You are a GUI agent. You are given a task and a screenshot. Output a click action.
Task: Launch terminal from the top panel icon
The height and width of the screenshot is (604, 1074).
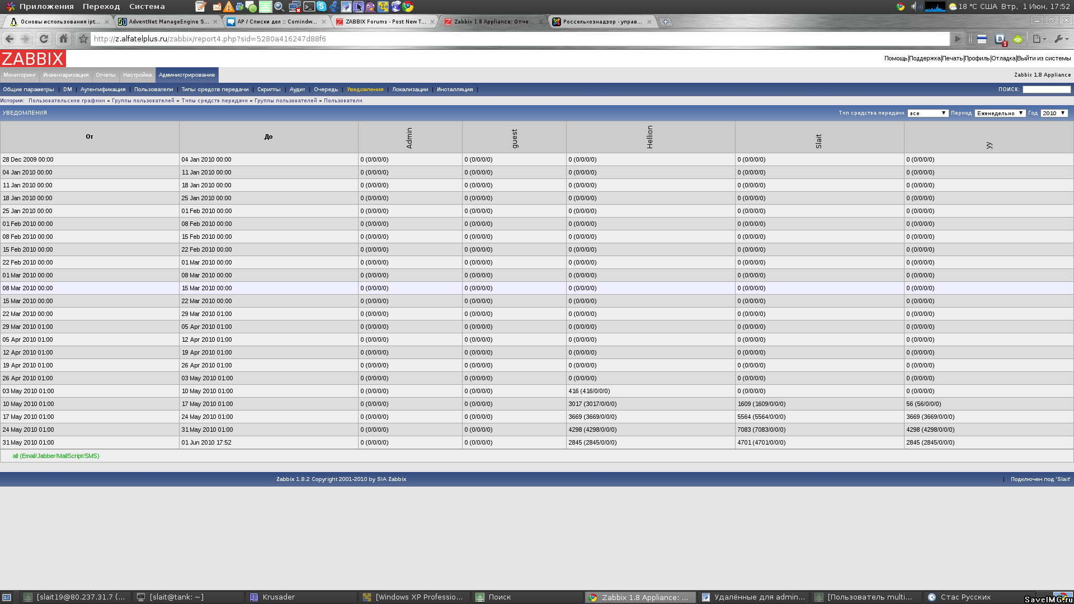click(309, 7)
